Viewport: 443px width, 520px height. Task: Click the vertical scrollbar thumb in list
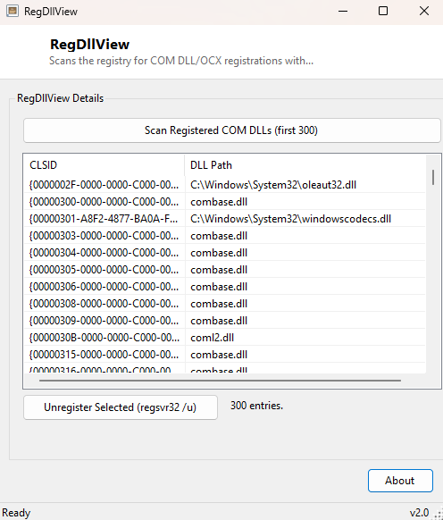[433, 178]
